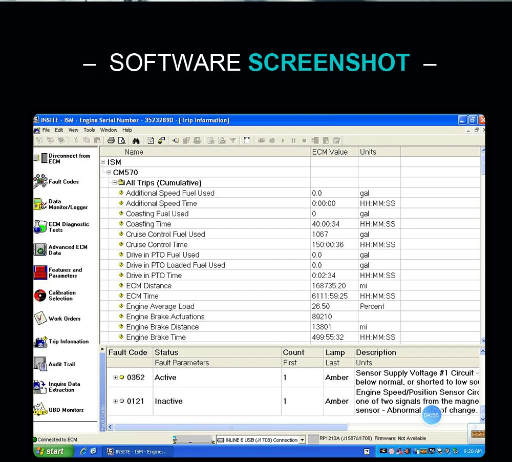Launch ECM Diagnostic Tests
The height and width of the screenshot is (462, 512).
tap(61, 227)
